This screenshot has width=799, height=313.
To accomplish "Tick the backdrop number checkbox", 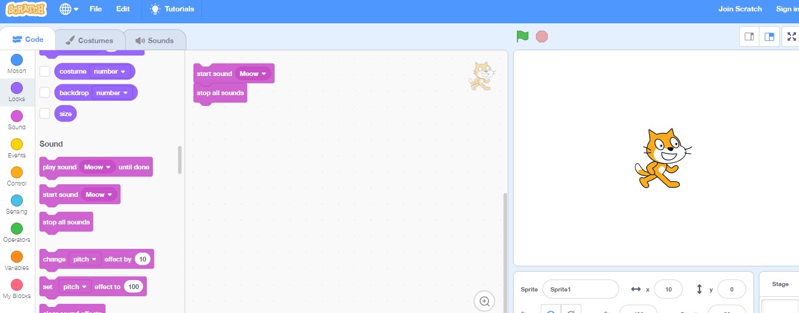I will coord(44,93).
